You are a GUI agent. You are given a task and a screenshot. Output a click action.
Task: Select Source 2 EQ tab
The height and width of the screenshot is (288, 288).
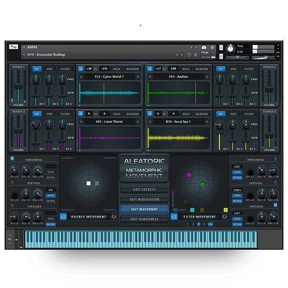221,69
